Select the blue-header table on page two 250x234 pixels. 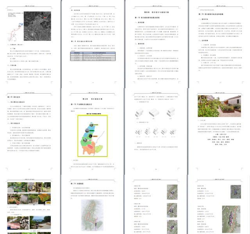pyautogui.click(x=93, y=56)
